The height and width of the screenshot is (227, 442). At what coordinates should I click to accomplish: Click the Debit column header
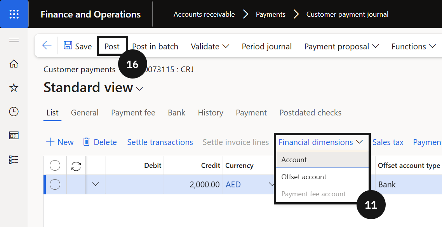(134, 166)
